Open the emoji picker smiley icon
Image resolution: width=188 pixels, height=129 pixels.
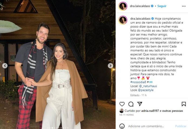122,126
